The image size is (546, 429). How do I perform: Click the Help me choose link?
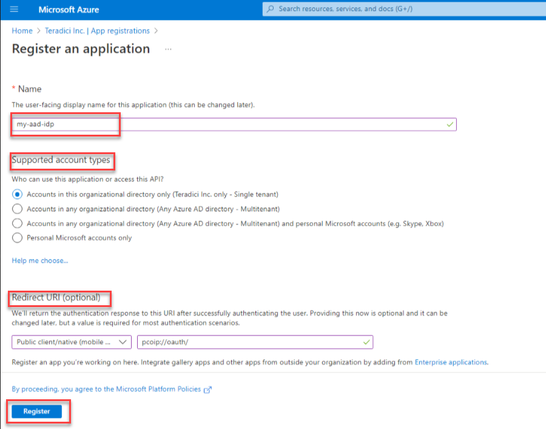coord(40,260)
